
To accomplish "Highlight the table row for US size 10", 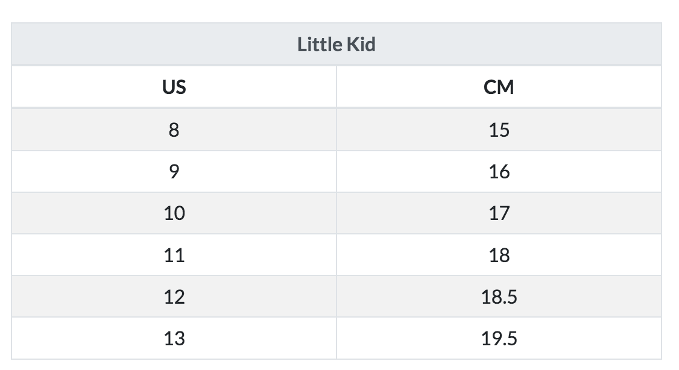I will tap(336, 213).
